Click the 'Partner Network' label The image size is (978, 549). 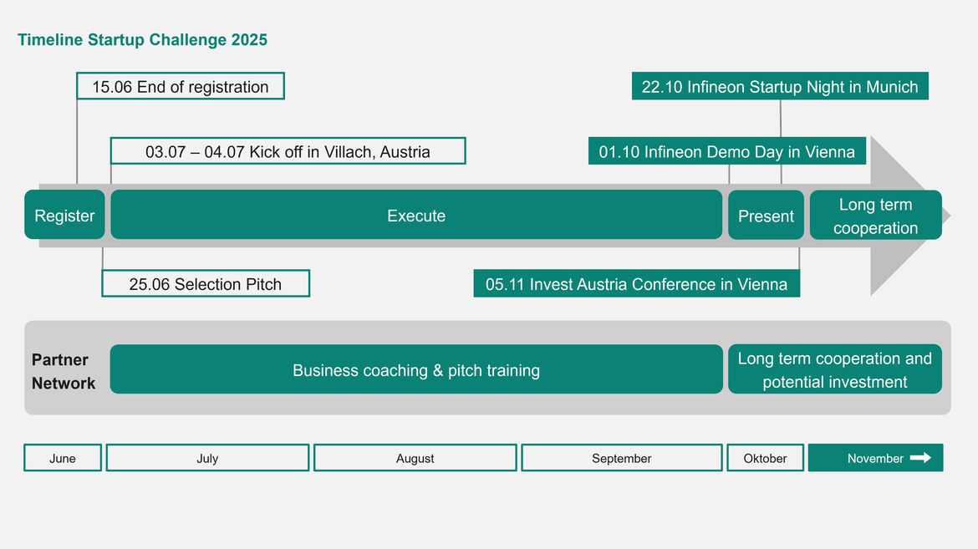click(x=63, y=371)
